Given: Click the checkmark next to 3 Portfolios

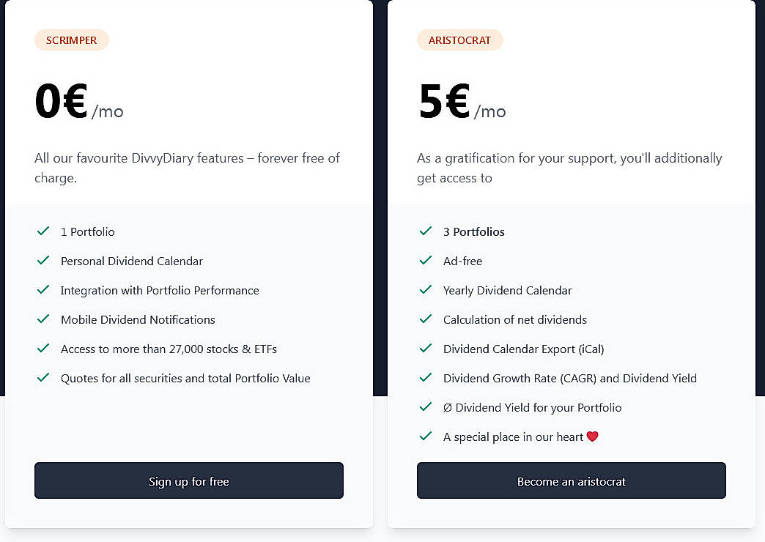Looking at the screenshot, I should pyautogui.click(x=426, y=231).
